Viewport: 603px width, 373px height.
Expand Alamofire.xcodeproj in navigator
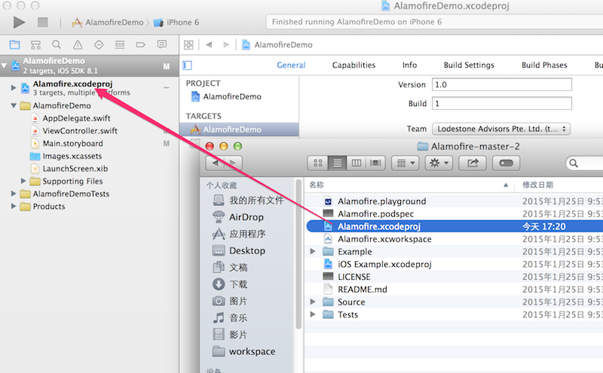pos(14,88)
